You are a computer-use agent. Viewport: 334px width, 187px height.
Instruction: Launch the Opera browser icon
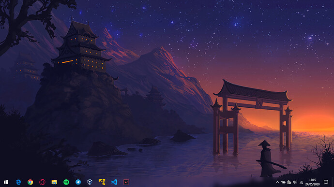[x=42, y=182]
